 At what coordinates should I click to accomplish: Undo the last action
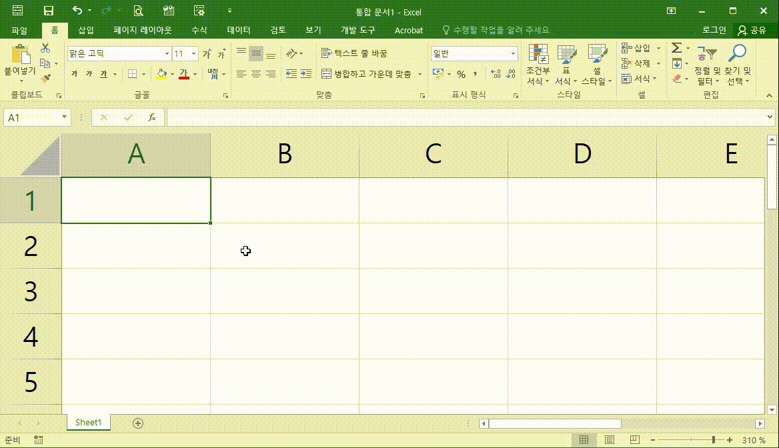(x=77, y=11)
